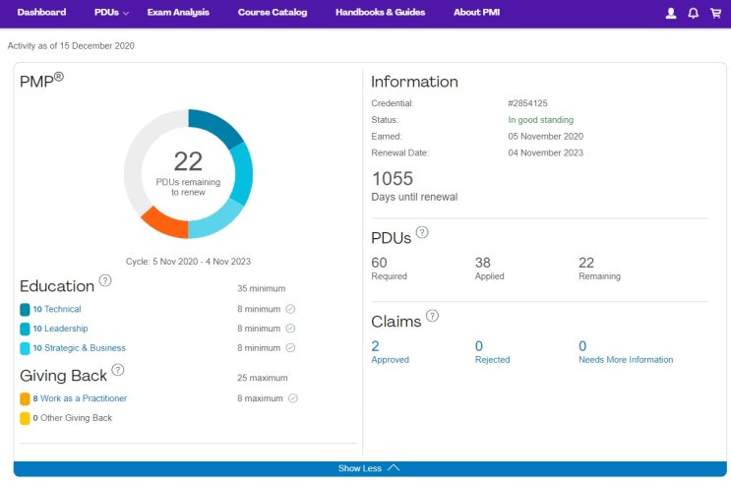
Task: Go to the Dashboard tab
Action: click(41, 13)
